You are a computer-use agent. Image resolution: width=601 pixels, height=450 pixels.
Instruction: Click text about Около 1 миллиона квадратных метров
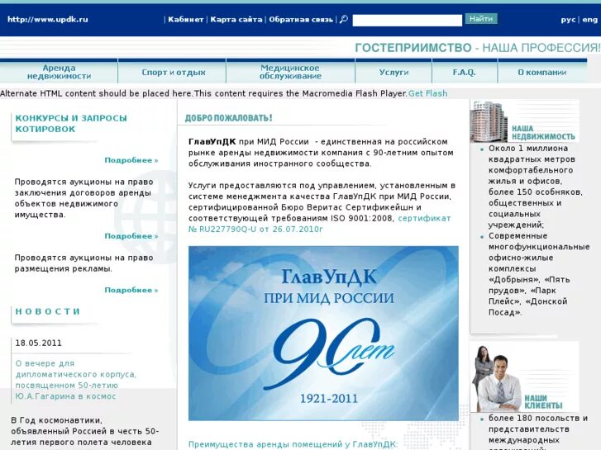click(x=536, y=187)
